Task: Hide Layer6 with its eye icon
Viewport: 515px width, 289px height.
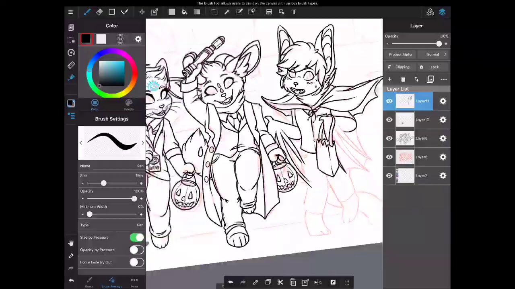Action: coord(389,157)
